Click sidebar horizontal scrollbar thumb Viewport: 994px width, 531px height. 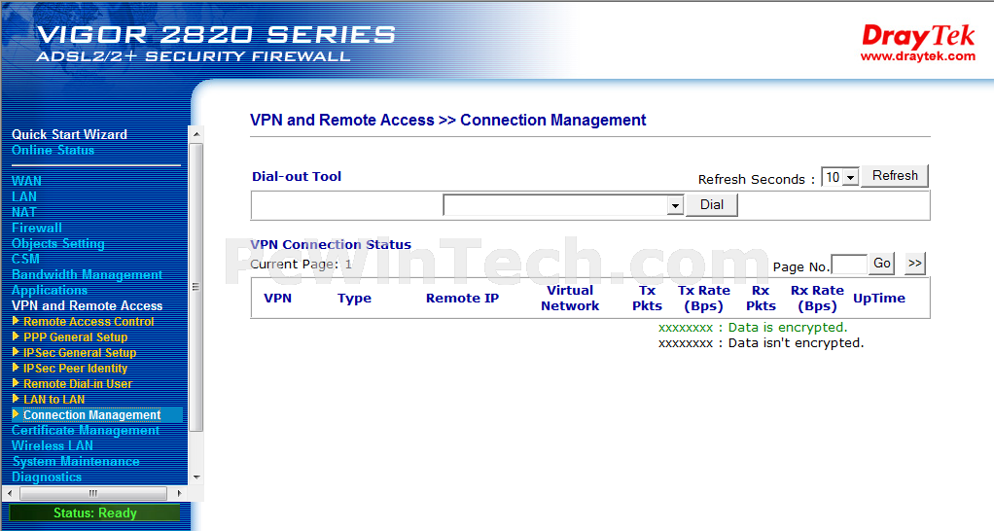click(93, 493)
